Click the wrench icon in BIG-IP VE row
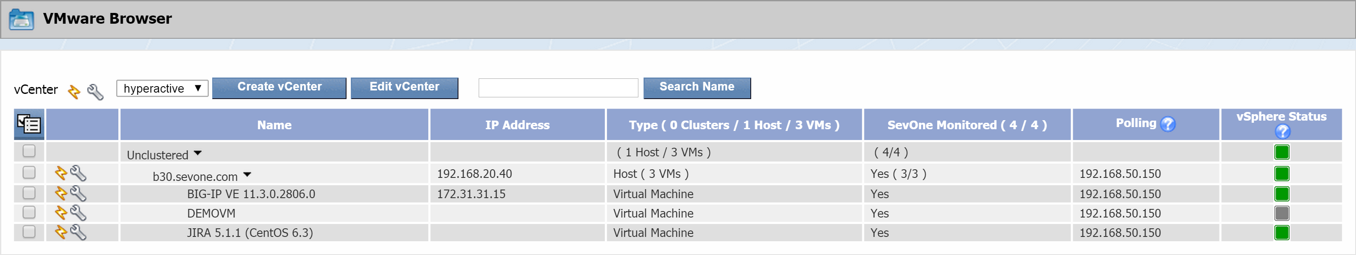The image size is (1356, 255). click(78, 193)
